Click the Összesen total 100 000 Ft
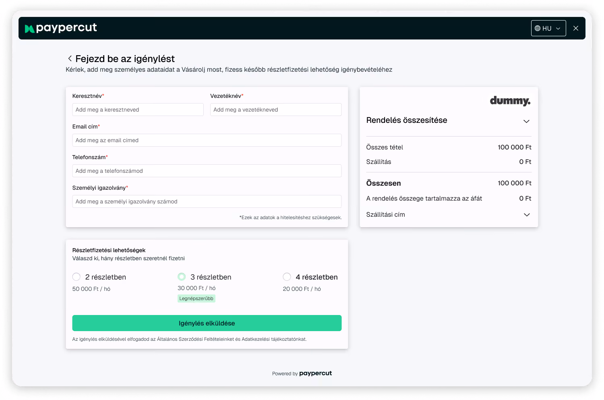 pyautogui.click(x=515, y=183)
